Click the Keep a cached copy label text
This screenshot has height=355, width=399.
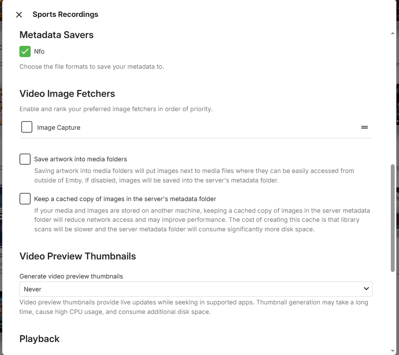click(125, 199)
